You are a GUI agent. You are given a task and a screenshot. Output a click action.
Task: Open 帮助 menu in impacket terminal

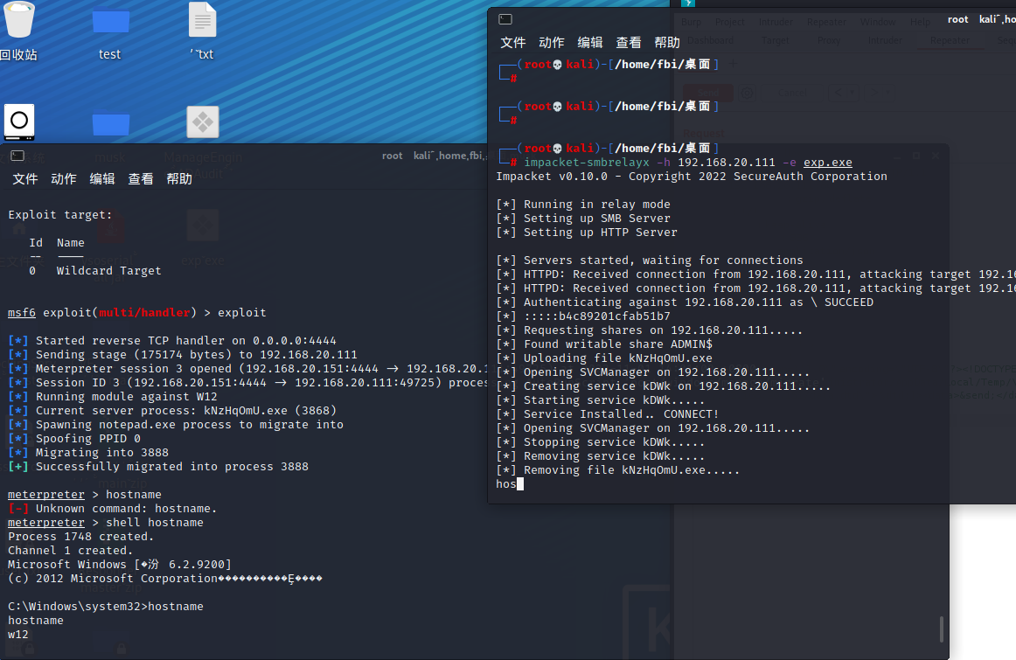click(x=667, y=42)
